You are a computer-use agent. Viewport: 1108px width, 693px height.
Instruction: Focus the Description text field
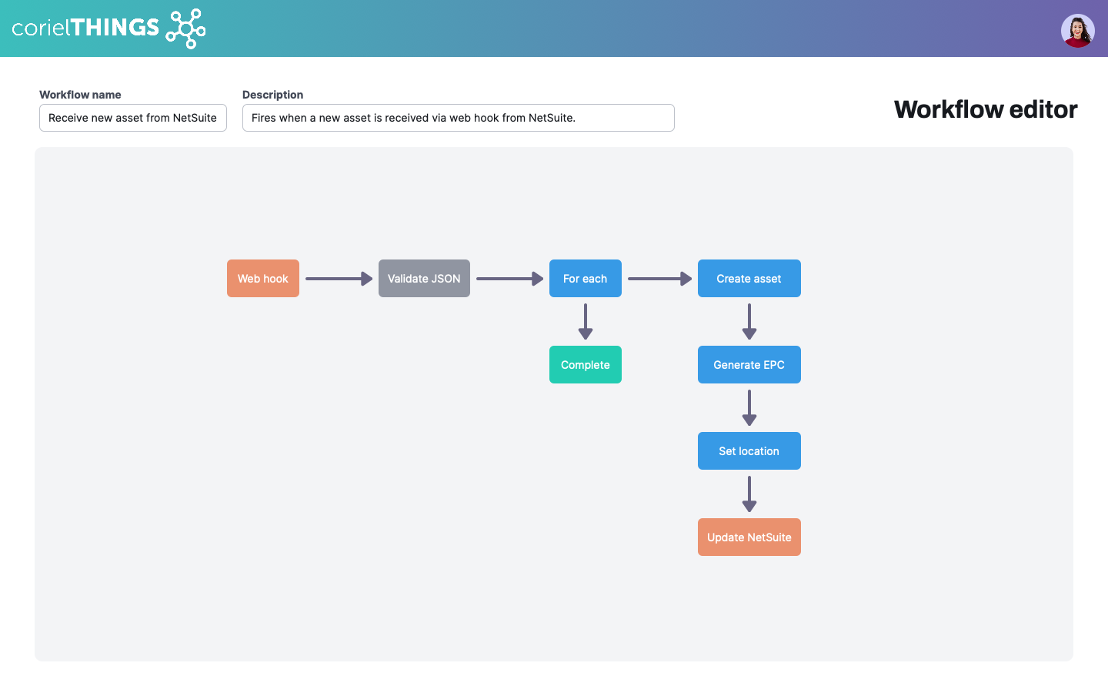[458, 118]
